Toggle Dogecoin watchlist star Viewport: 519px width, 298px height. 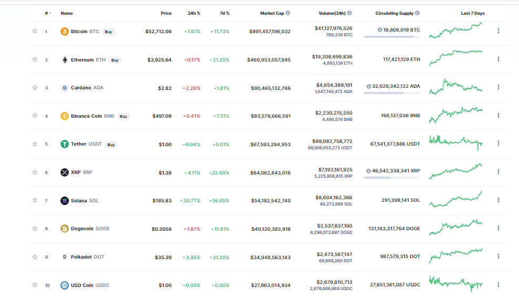click(x=35, y=229)
